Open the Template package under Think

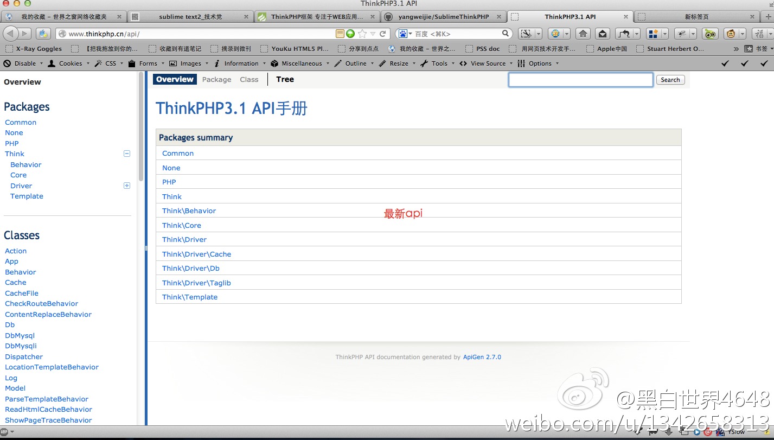(x=27, y=196)
